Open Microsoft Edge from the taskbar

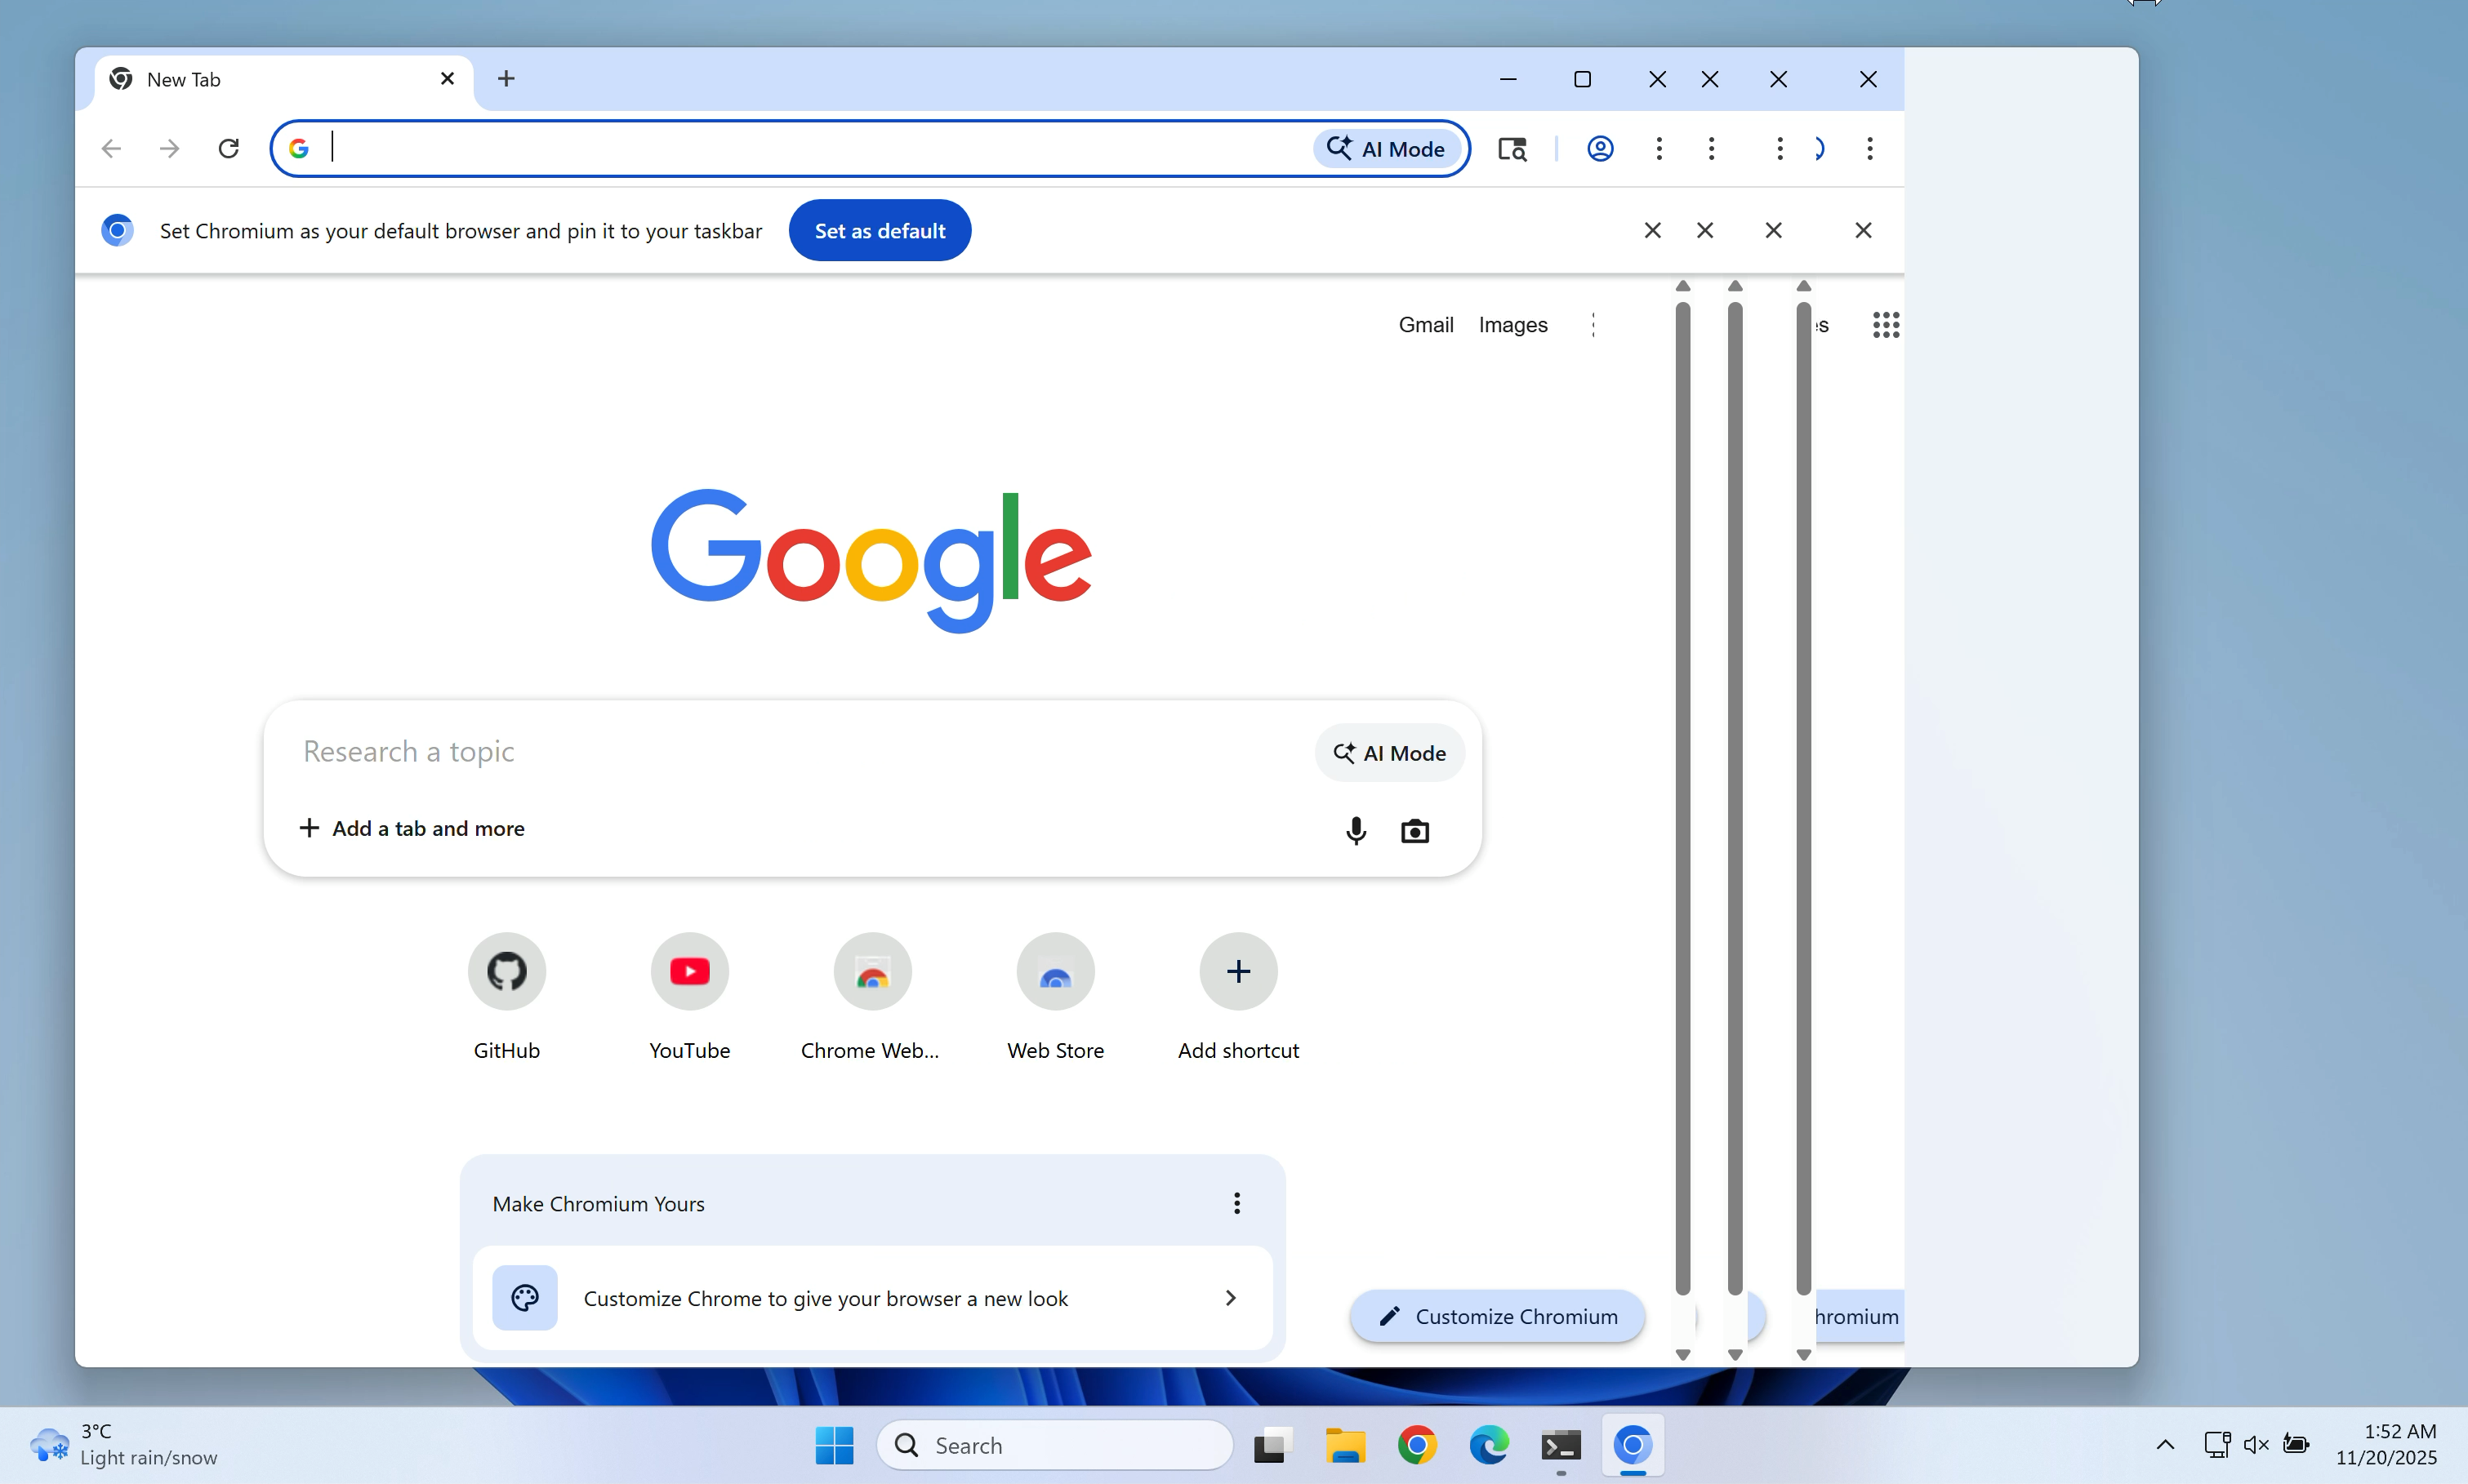pyautogui.click(x=1490, y=1446)
